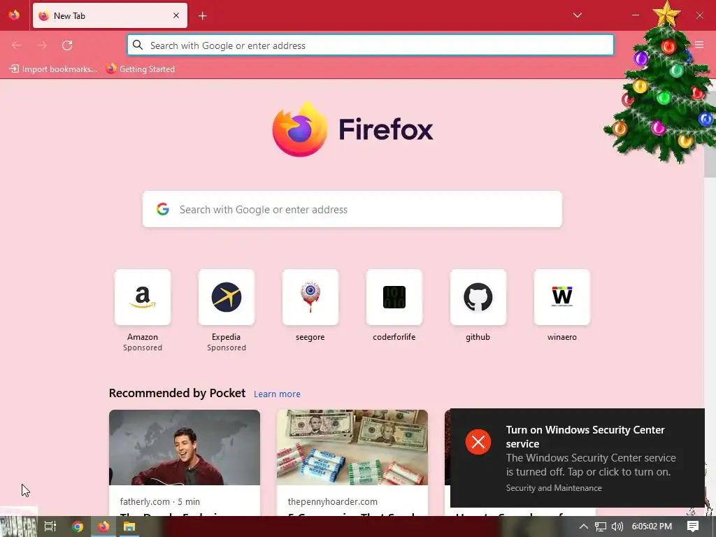The width and height of the screenshot is (716, 537).
Task: Launch Chrome from the taskbar
Action: pyautogui.click(x=78, y=527)
